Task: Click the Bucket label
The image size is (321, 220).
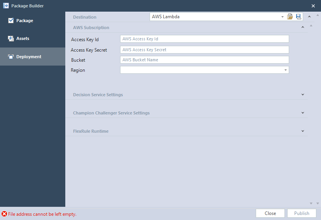Action: tap(78, 60)
